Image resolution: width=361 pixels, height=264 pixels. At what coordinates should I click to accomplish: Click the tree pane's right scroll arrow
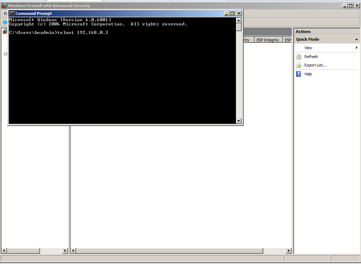tap(65, 251)
